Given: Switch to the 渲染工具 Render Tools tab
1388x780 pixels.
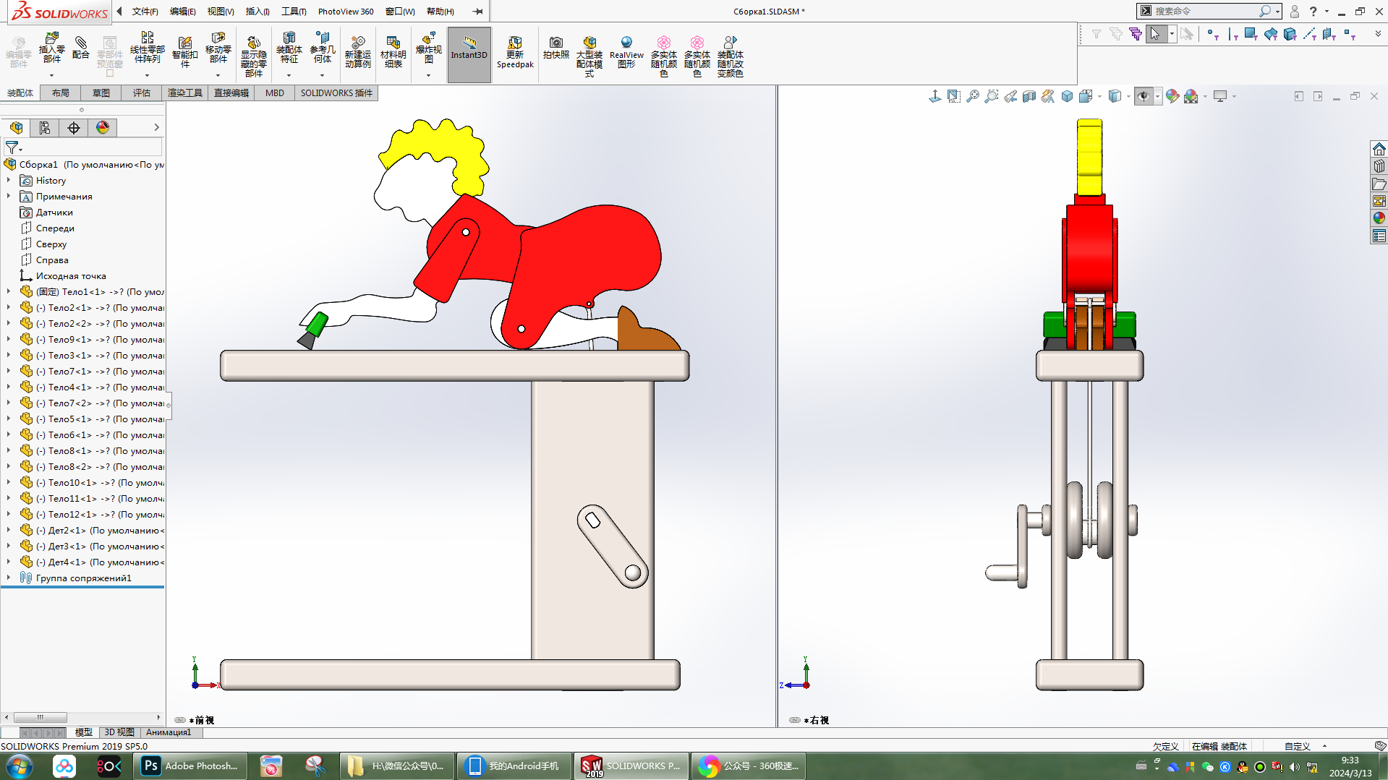Looking at the screenshot, I should (185, 93).
